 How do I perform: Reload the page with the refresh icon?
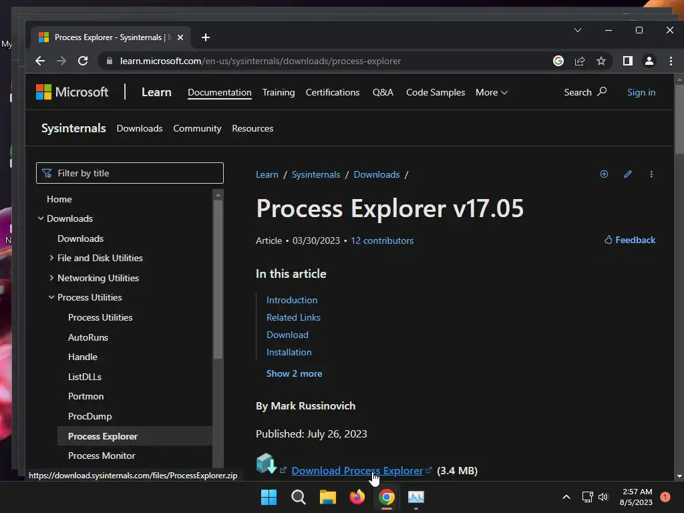[83, 61]
